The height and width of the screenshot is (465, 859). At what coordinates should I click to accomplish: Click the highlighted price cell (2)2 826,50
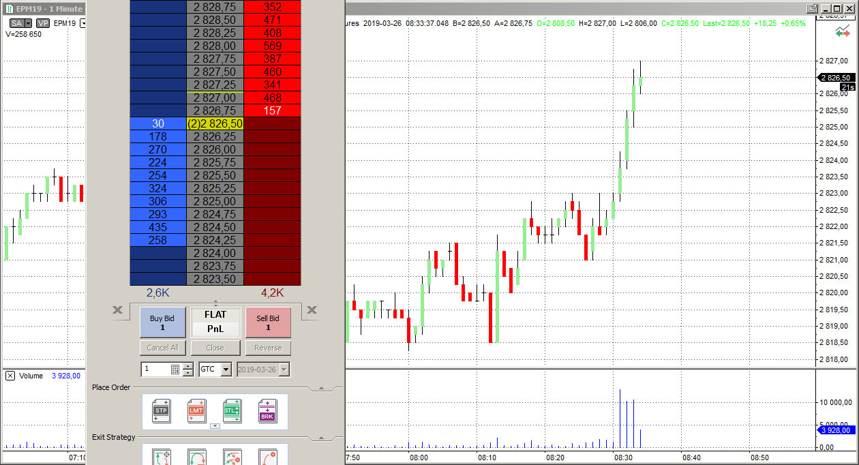[x=215, y=123]
